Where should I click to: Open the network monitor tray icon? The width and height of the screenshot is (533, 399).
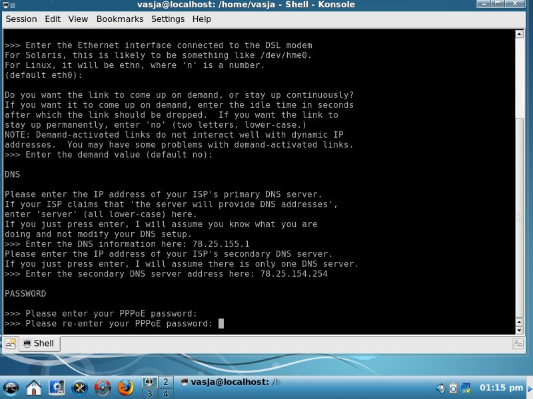[x=467, y=388]
